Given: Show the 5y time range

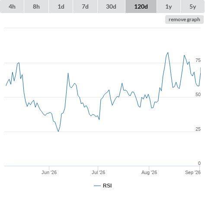Looking at the screenshot, I should [x=192, y=6].
